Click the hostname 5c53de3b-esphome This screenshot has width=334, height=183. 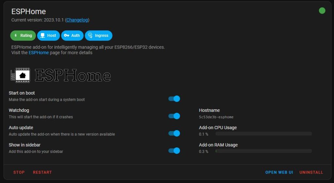pyautogui.click(x=216, y=117)
